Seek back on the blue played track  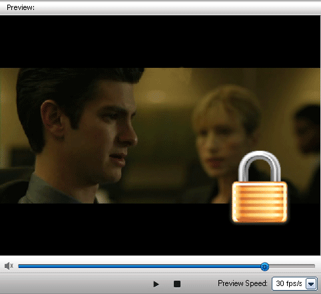pos(139,266)
